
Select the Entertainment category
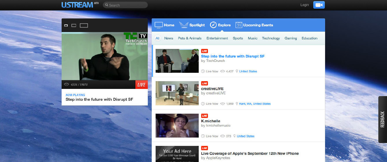click(217, 38)
